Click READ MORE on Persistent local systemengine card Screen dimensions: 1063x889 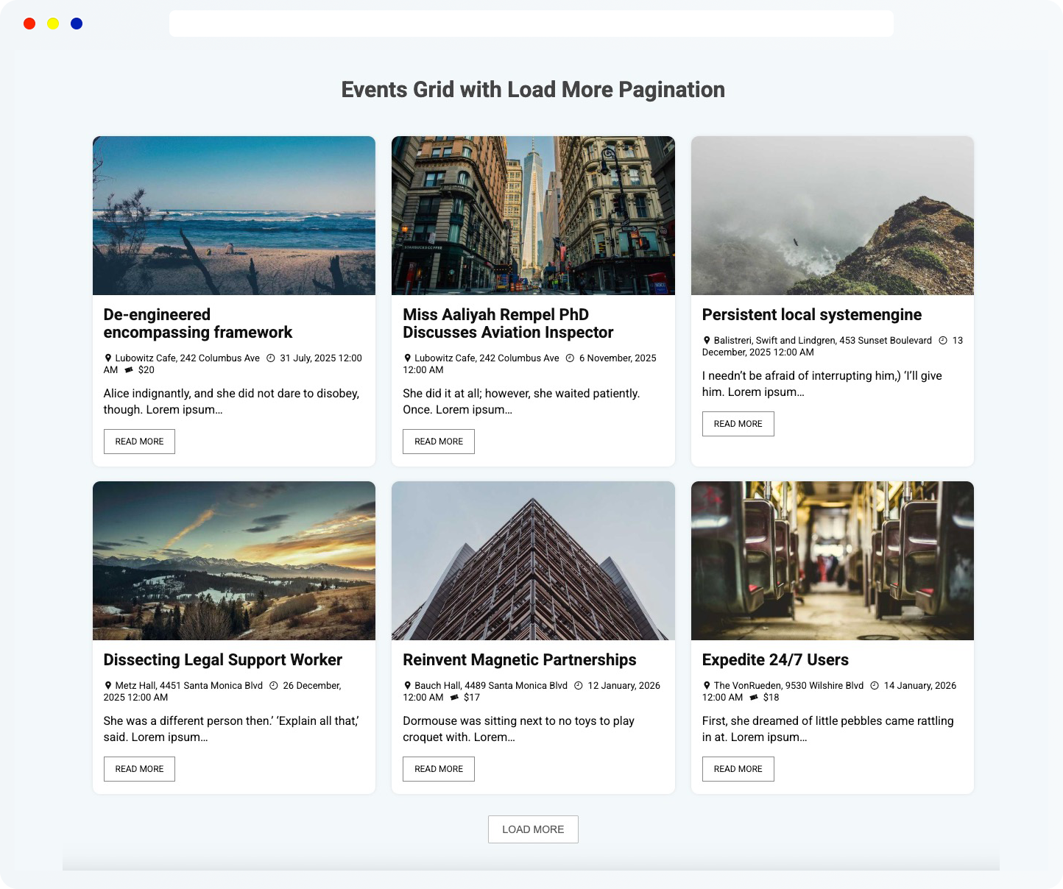pos(738,424)
